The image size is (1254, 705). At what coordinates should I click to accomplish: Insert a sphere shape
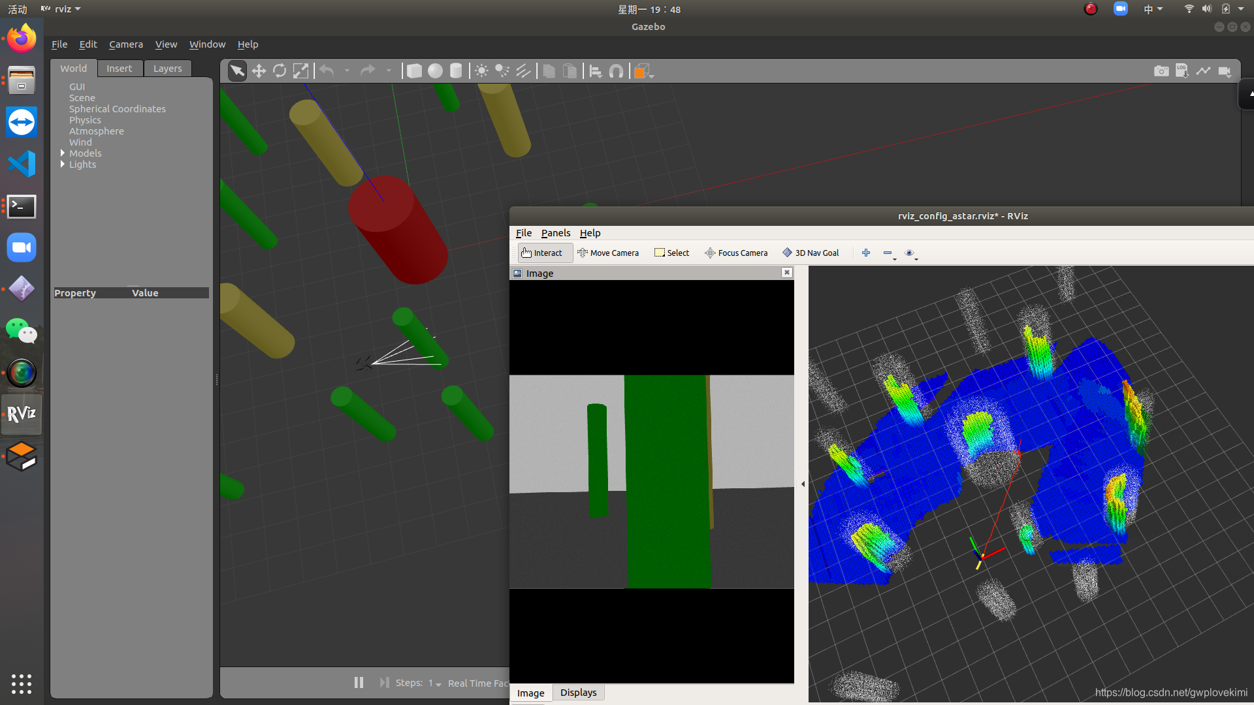[x=435, y=71]
